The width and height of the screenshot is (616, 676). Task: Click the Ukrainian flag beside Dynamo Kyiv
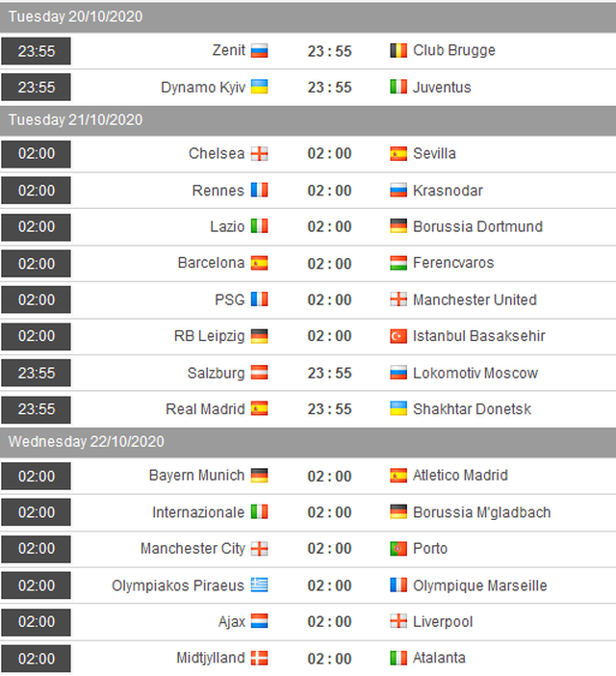pyautogui.click(x=259, y=87)
